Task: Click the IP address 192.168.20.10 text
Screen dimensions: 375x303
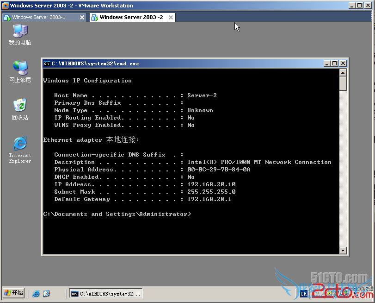Action: click(x=211, y=184)
